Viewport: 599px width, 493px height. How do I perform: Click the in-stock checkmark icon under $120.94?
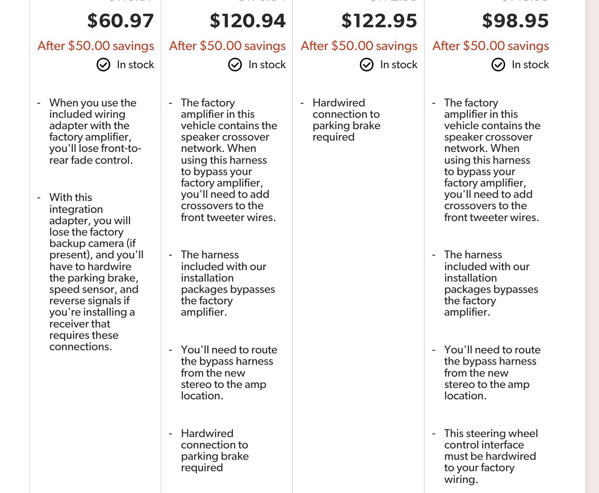point(235,65)
